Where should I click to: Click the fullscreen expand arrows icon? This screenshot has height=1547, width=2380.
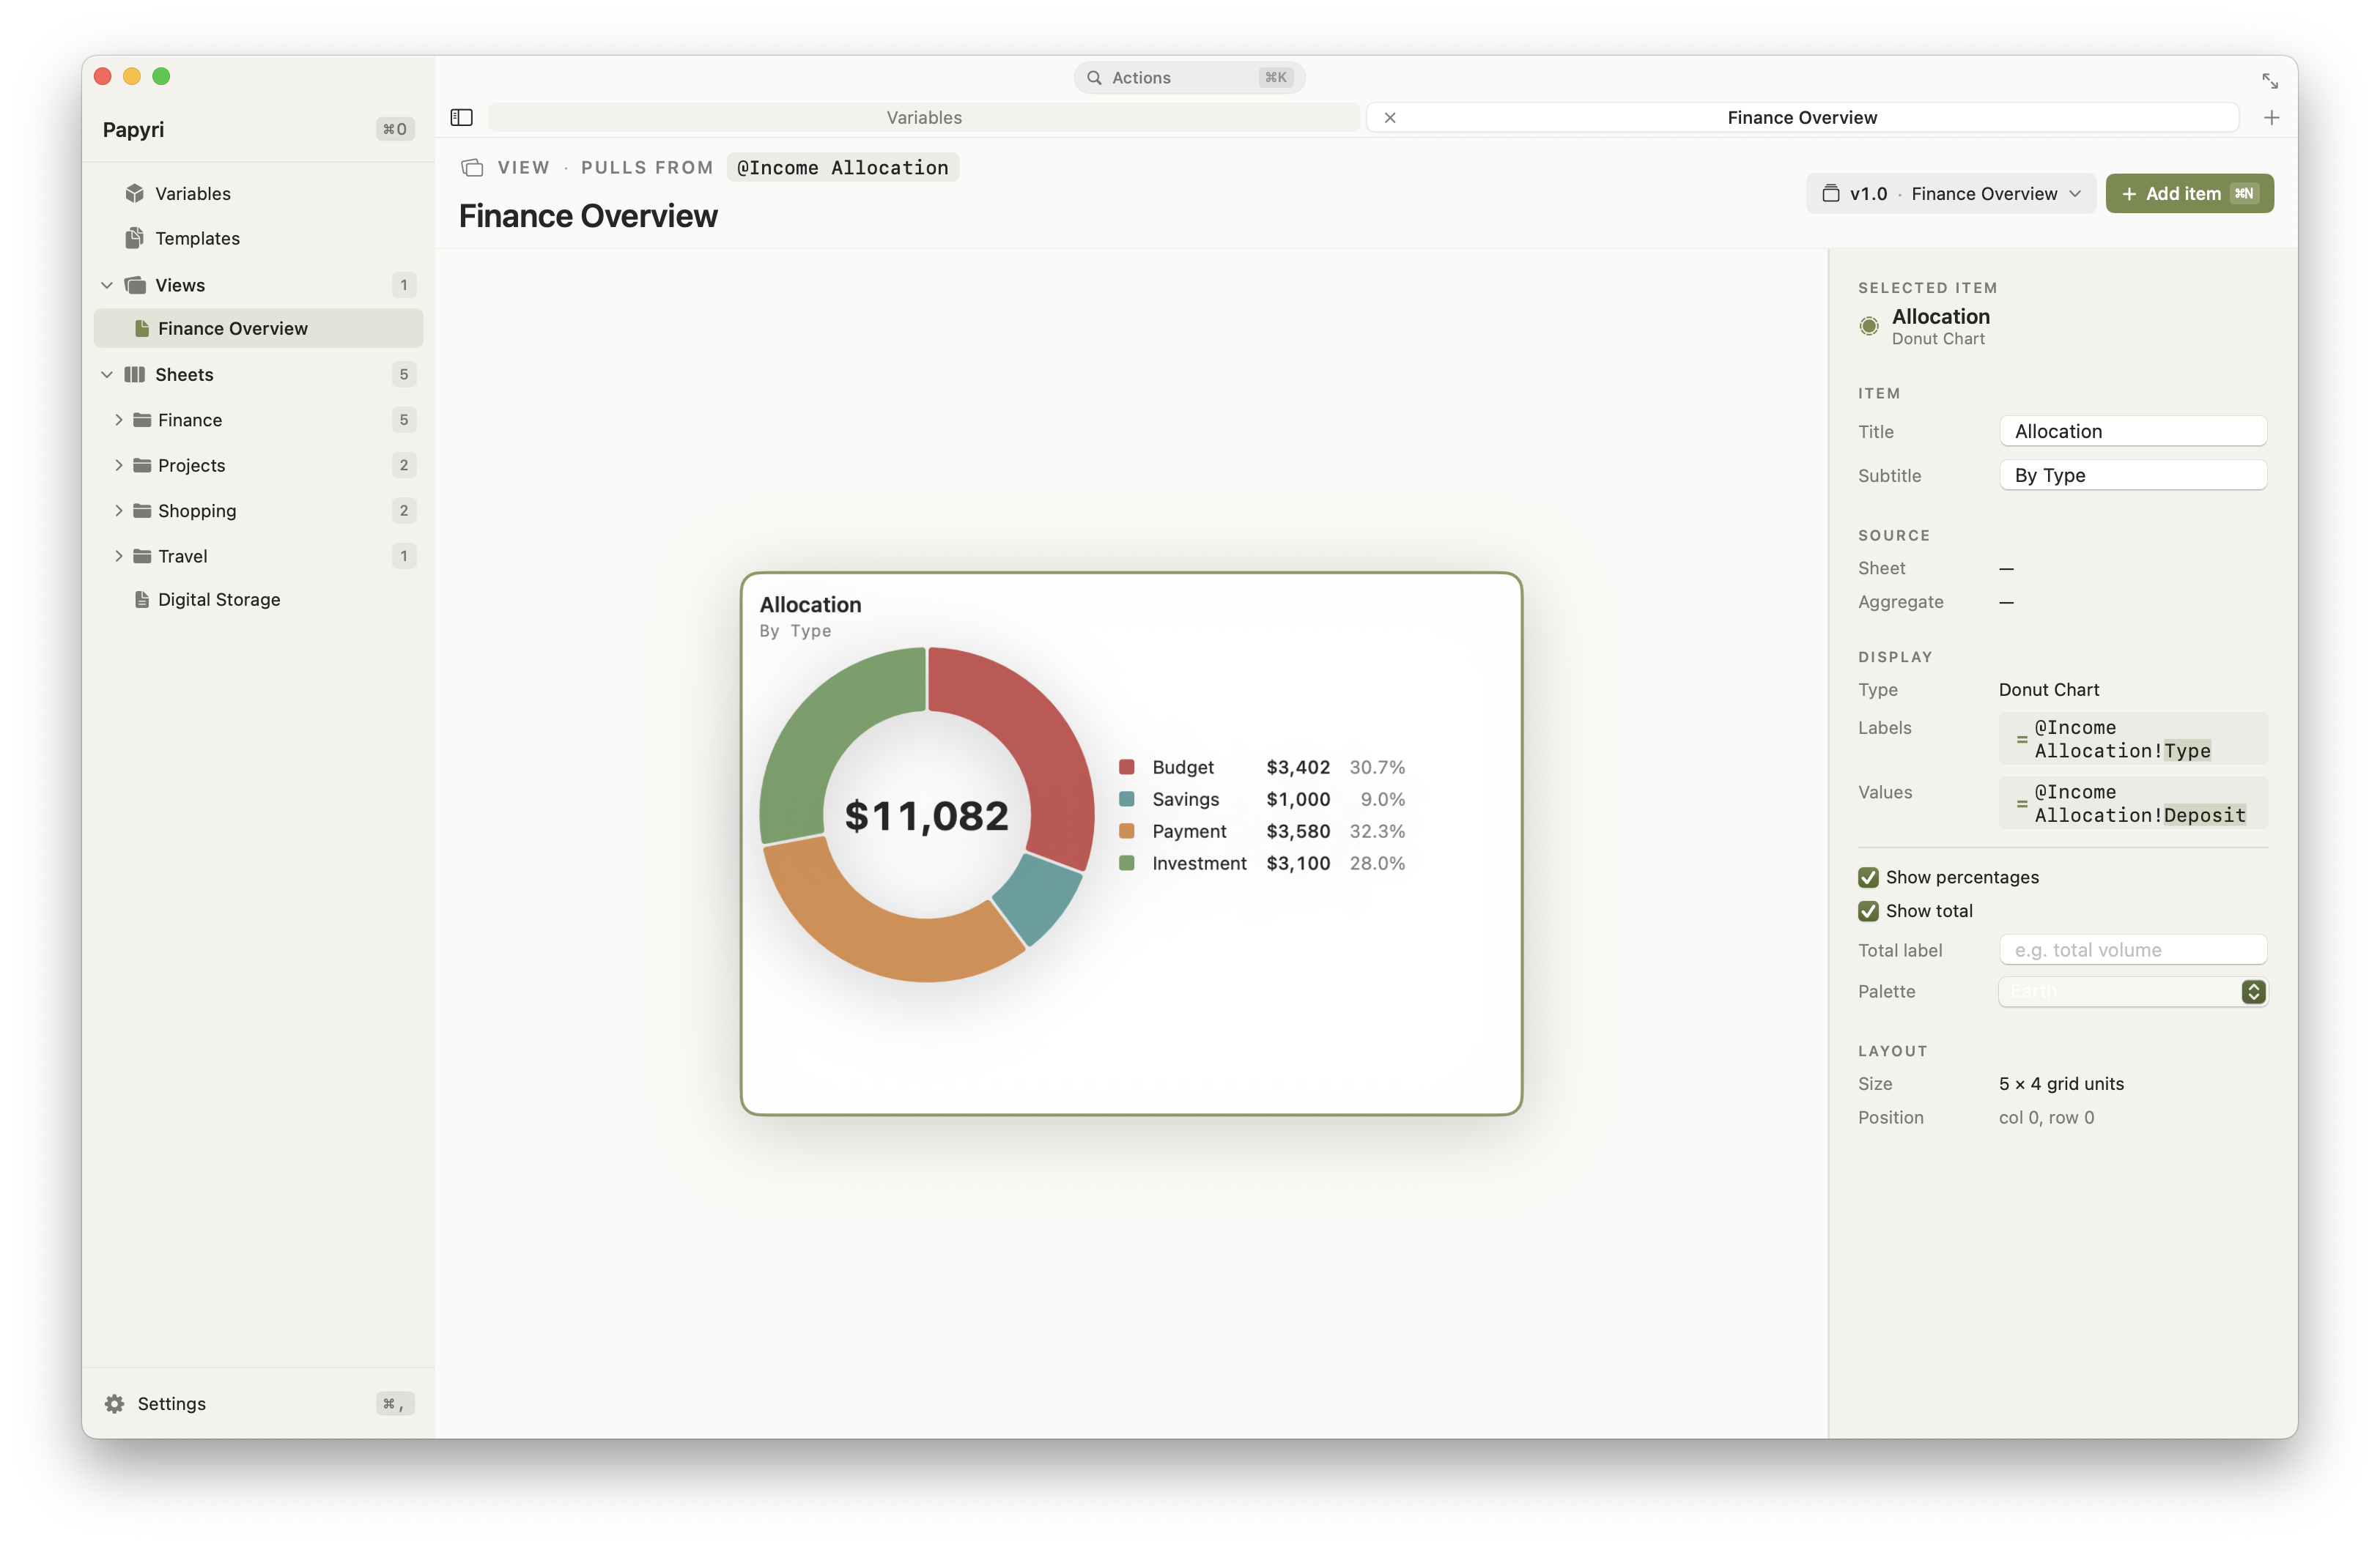2270,80
